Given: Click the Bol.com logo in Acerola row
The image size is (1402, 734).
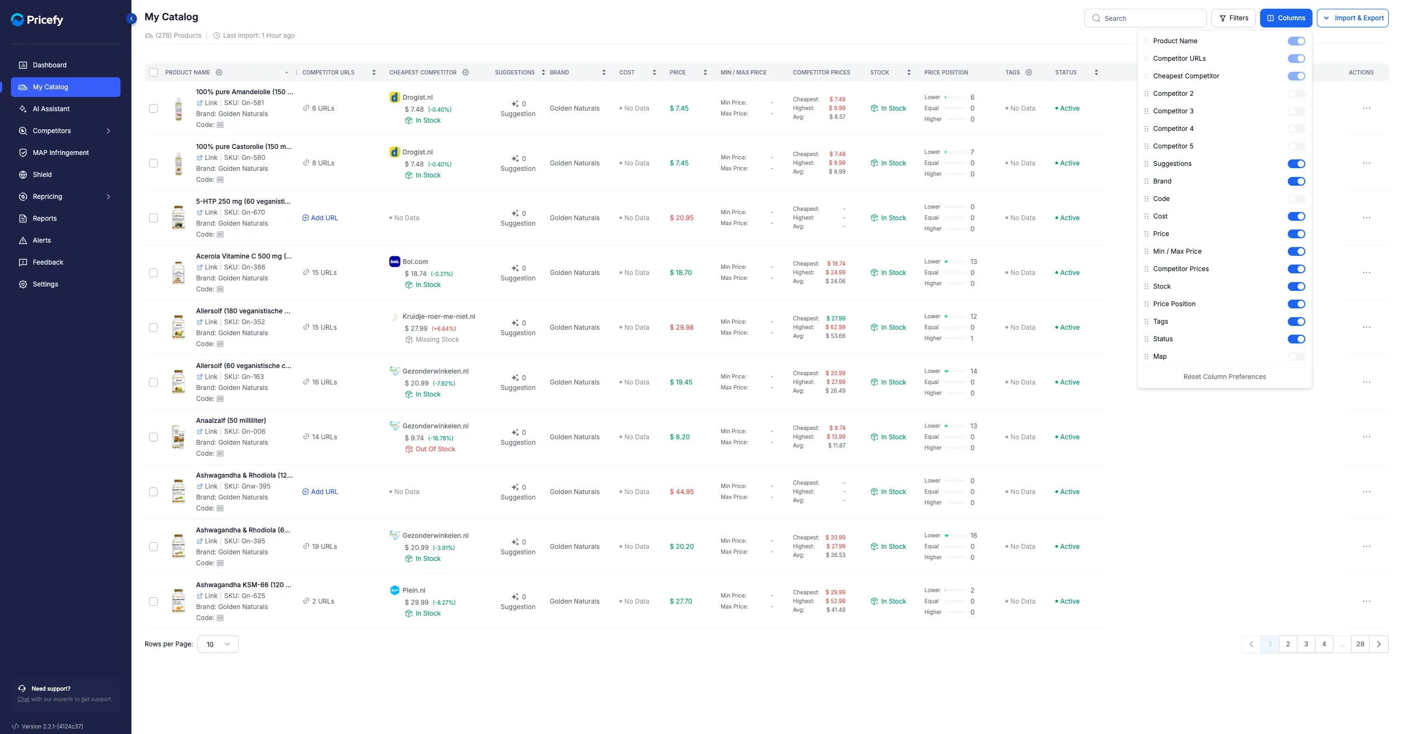Looking at the screenshot, I should [x=394, y=262].
